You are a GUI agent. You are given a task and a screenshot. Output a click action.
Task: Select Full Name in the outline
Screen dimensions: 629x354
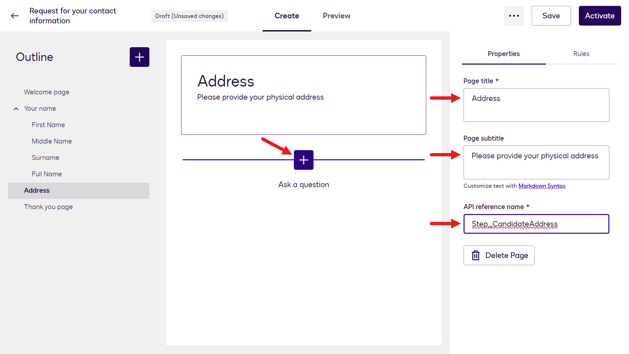pyautogui.click(x=47, y=174)
